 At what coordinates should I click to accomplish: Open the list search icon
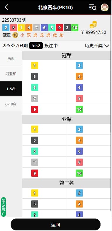(93, 7)
